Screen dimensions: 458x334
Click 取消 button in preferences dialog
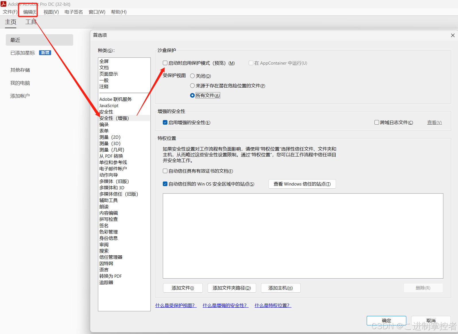tap(431, 321)
